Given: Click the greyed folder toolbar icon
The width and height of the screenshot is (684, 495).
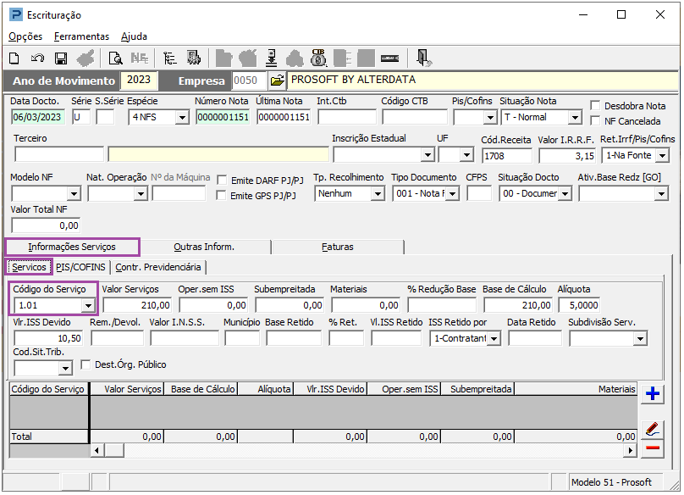Looking at the screenshot, I should pyautogui.click(x=223, y=58).
